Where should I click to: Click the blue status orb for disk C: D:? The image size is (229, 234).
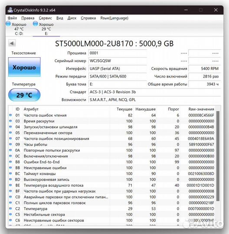pos(8,24)
